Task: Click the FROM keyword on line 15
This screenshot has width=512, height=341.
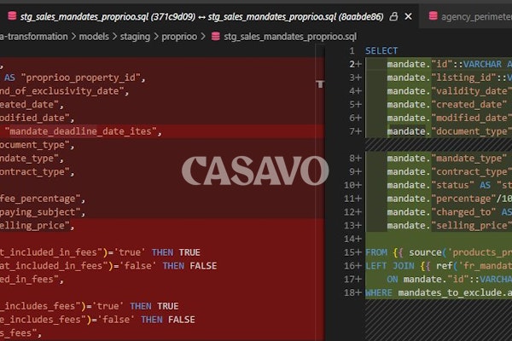Action: coord(376,252)
